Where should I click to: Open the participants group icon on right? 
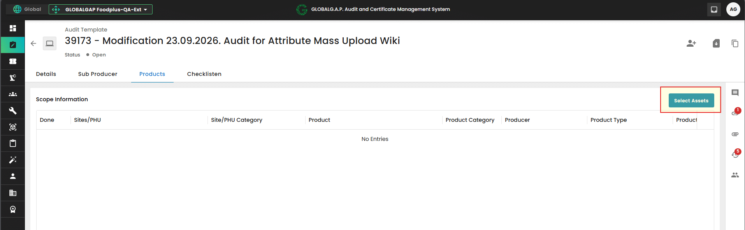coord(735,175)
